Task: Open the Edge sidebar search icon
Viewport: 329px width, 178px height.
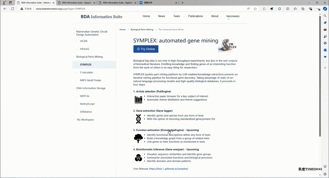Action: pos(325,16)
